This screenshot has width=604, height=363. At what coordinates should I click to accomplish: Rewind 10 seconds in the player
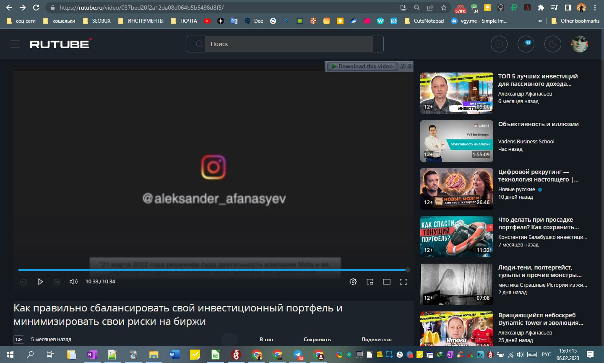[x=23, y=282]
